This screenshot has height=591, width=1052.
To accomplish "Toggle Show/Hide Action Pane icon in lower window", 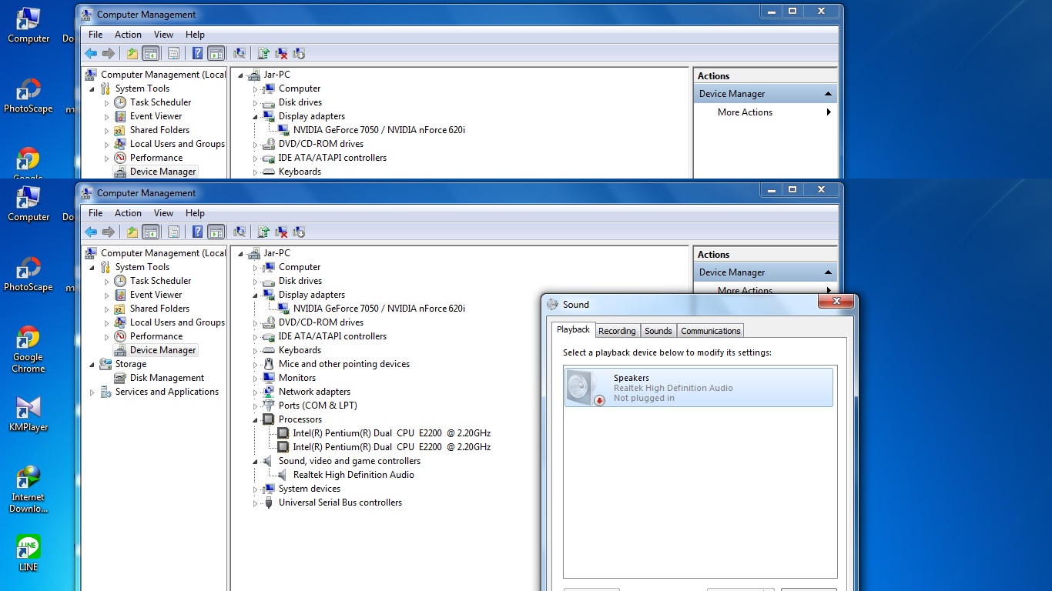I will click(x=216, y=232).
